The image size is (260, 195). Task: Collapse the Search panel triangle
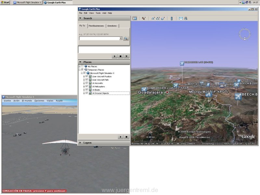coord(80,18)
